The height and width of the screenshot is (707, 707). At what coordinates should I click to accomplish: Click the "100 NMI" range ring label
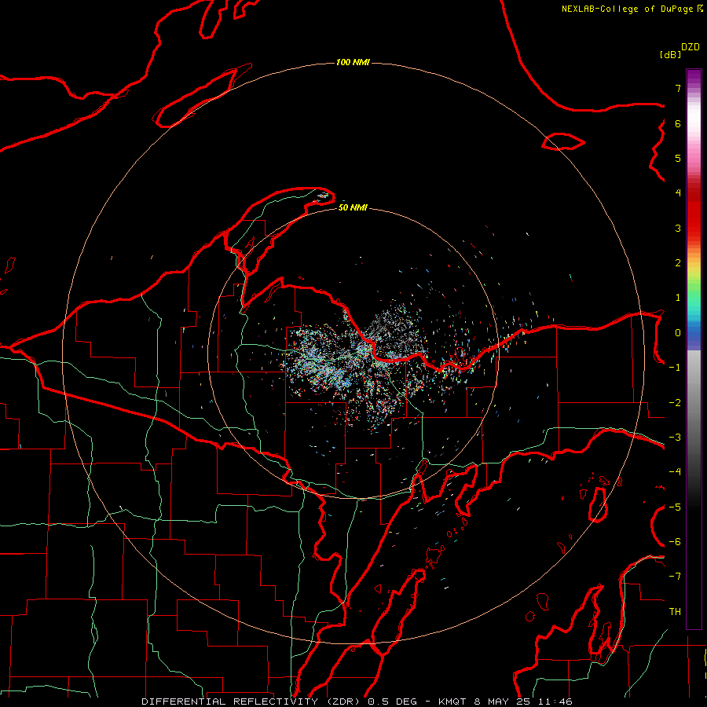tap(353, 62)
